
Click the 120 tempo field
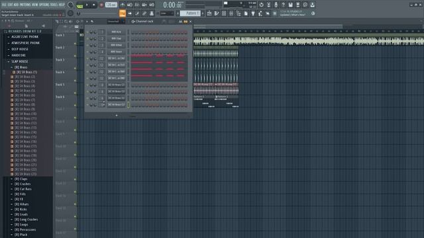pyautogui.click(x=111, y=5)
